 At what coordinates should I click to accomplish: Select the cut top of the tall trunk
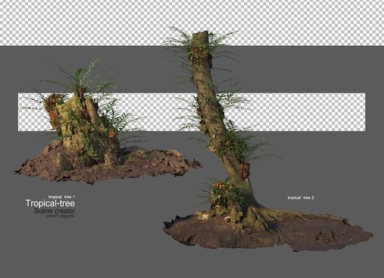click(201, 34)
